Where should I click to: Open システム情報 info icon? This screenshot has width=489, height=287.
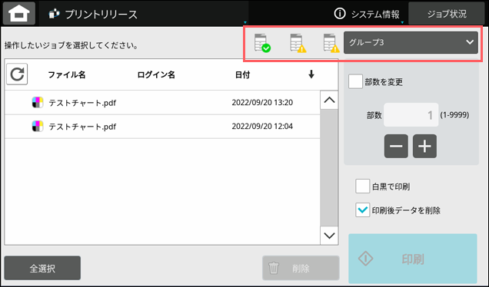point(340,13)
